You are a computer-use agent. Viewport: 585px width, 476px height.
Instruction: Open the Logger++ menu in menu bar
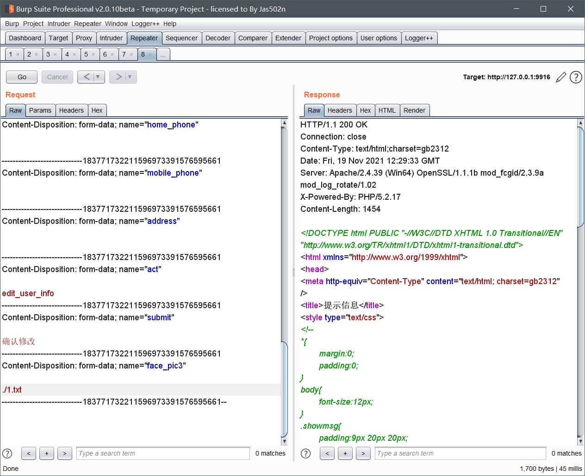[145, 24]
